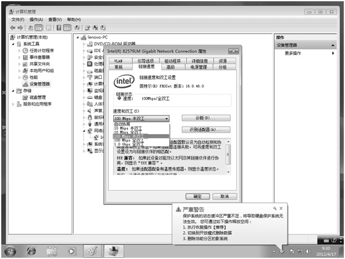Click the 诊断(D)... button
The image size is (345, 259).
pyautogui.click(x=206, y=118)
